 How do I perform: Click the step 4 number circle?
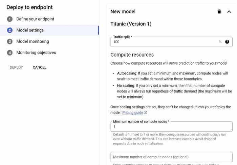tap(9, 53)
